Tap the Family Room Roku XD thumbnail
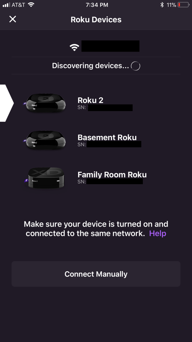 coord(45,177)
